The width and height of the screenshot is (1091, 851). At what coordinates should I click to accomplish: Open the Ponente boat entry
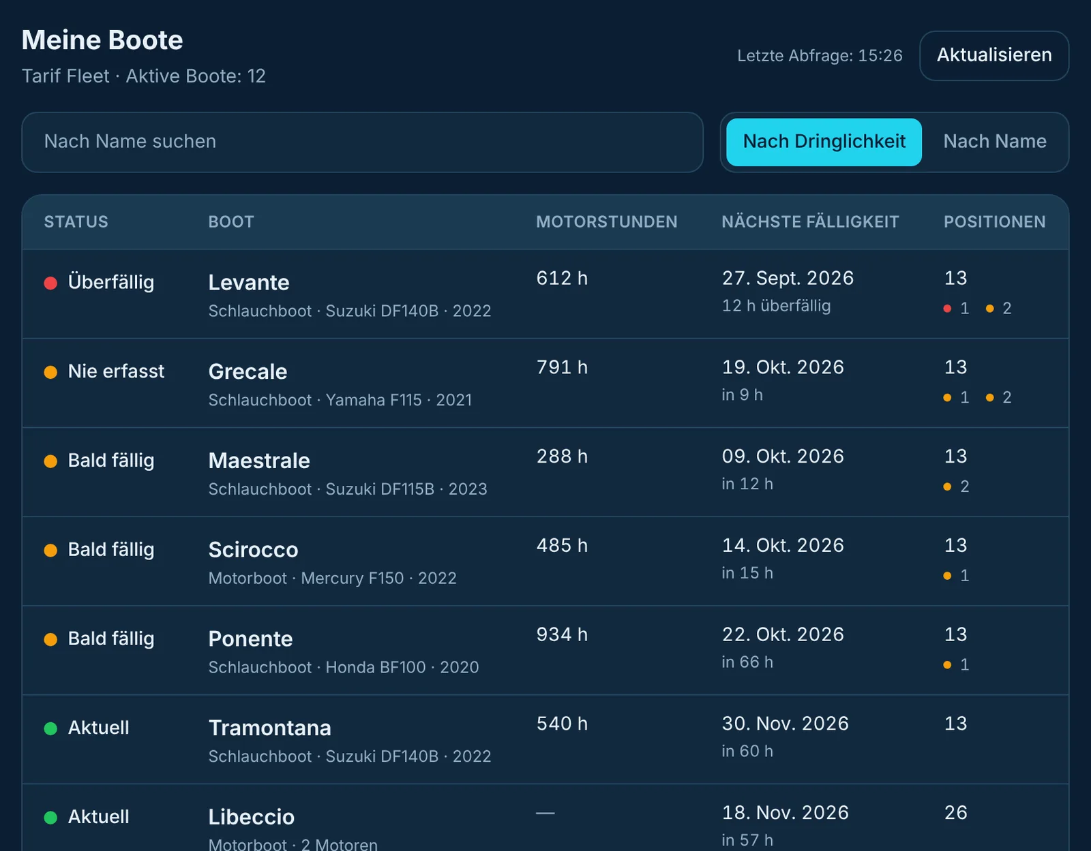(x=545, y=651)
